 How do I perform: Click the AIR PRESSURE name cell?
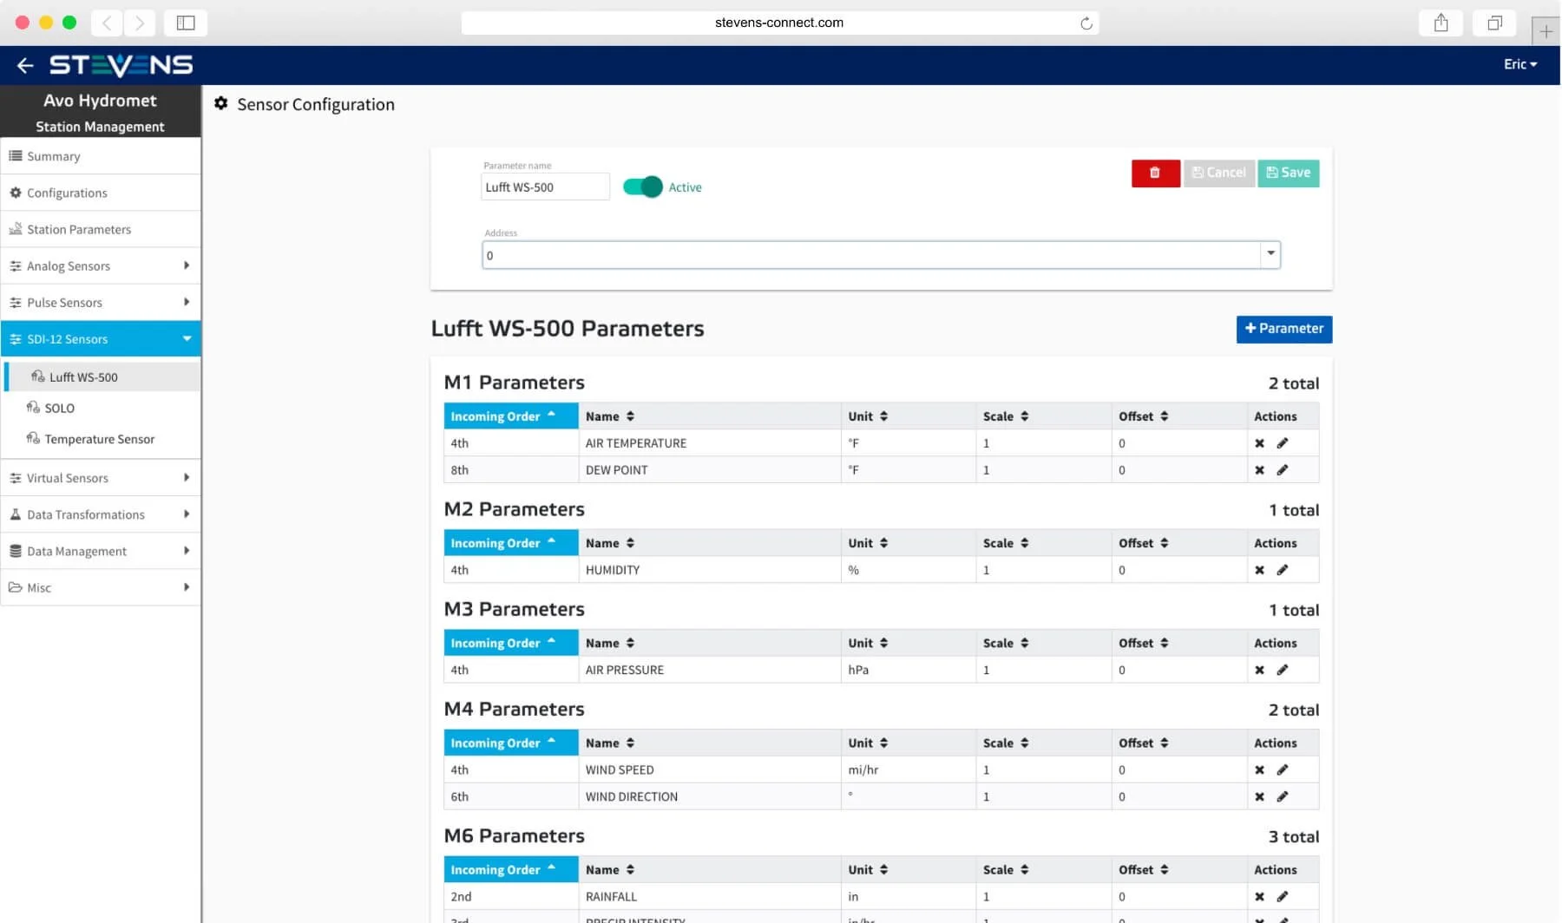point(710,670)
